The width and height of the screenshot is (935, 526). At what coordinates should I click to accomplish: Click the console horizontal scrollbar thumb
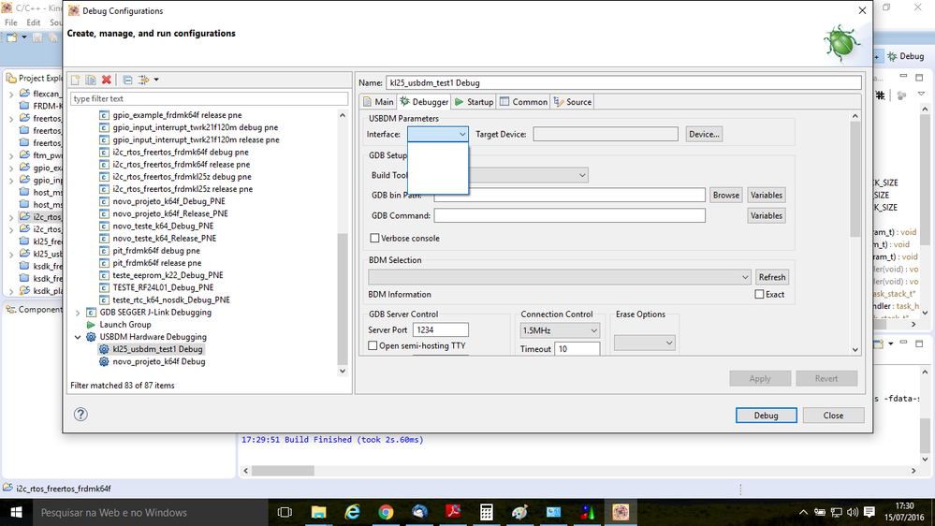point(283,471)
